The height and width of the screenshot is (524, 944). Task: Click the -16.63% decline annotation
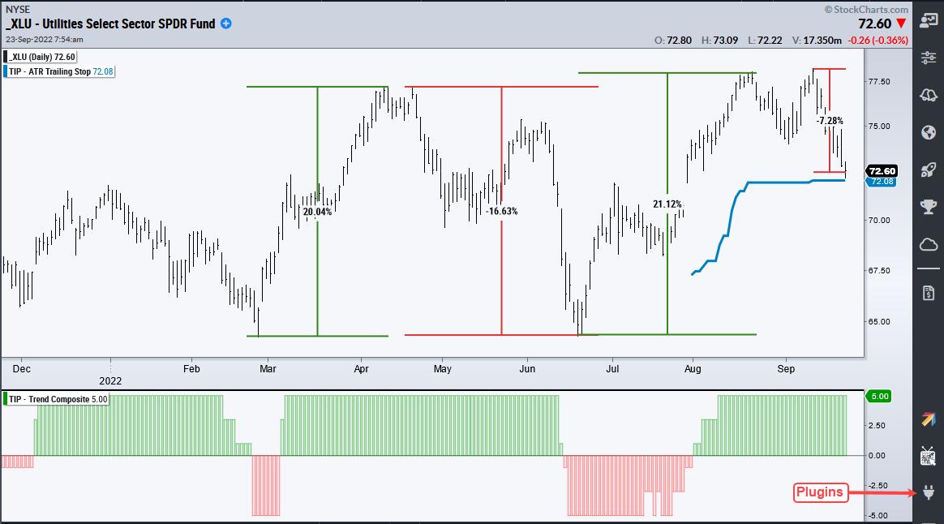502,212
